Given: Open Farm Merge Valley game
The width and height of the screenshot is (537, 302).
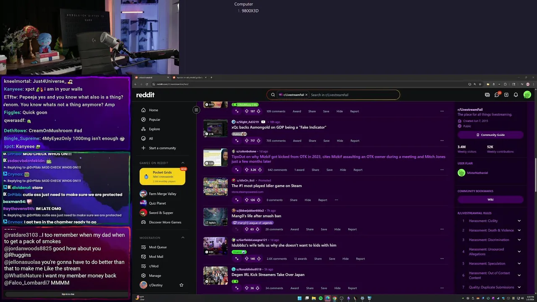Looking at the screenshot, I should 162,194.
